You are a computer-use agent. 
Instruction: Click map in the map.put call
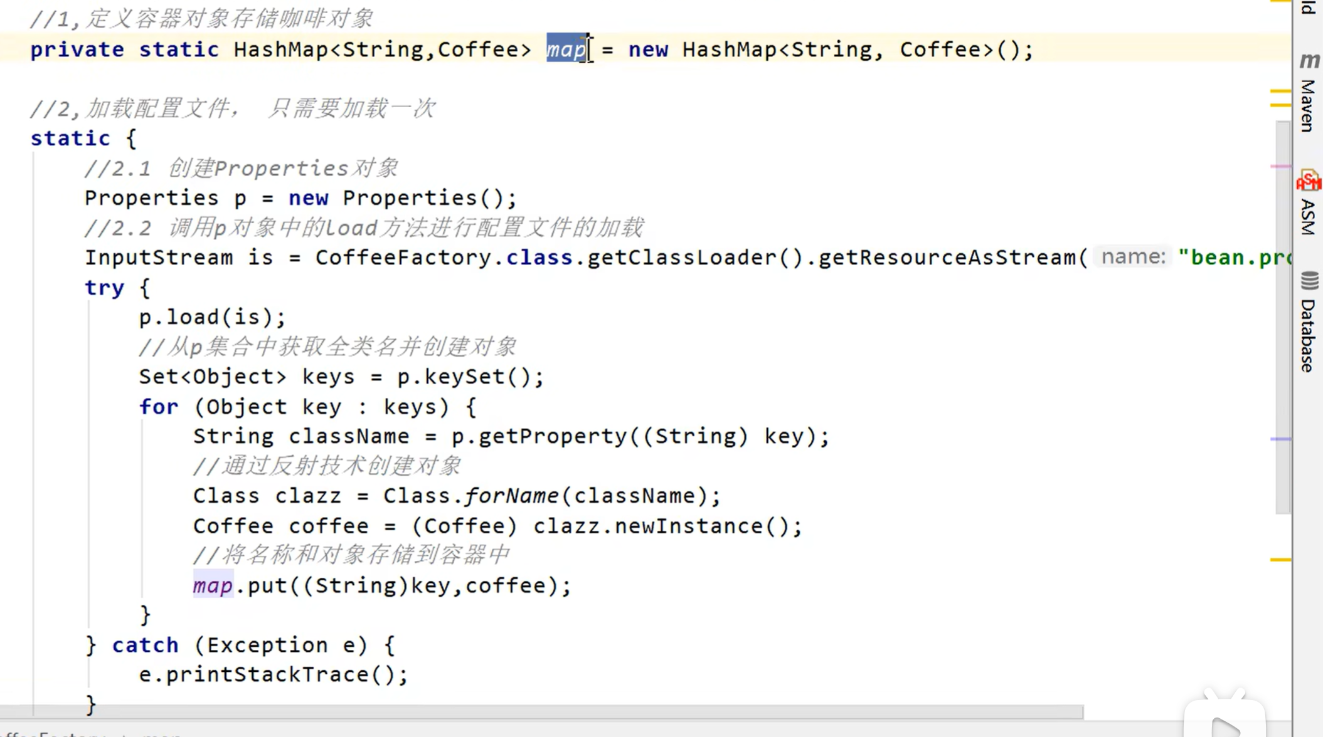[213, 585]
